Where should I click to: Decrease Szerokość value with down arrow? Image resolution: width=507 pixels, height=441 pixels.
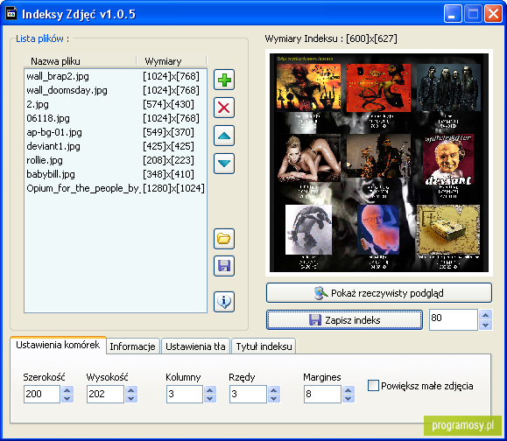(x=67, y=398)
